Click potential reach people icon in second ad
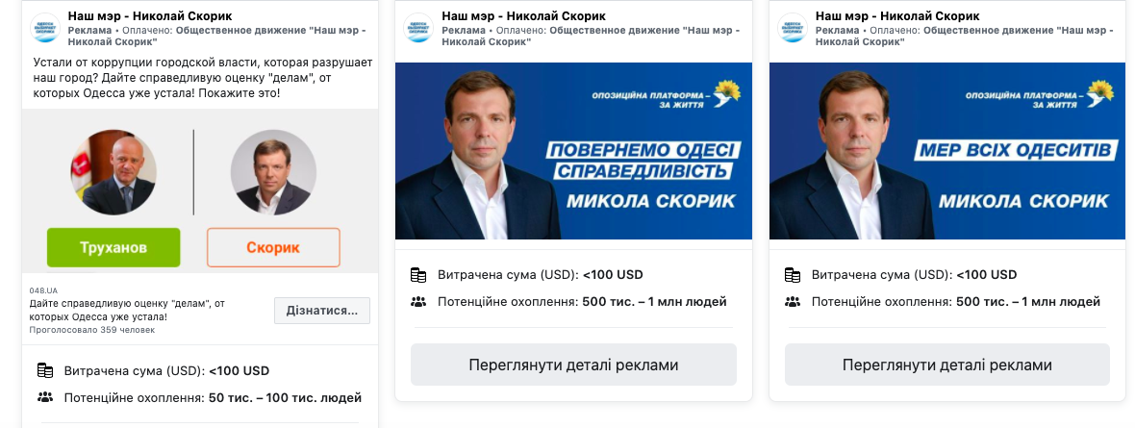The width and height of the screenshot is (1135, 428). [x=417, y=302]
